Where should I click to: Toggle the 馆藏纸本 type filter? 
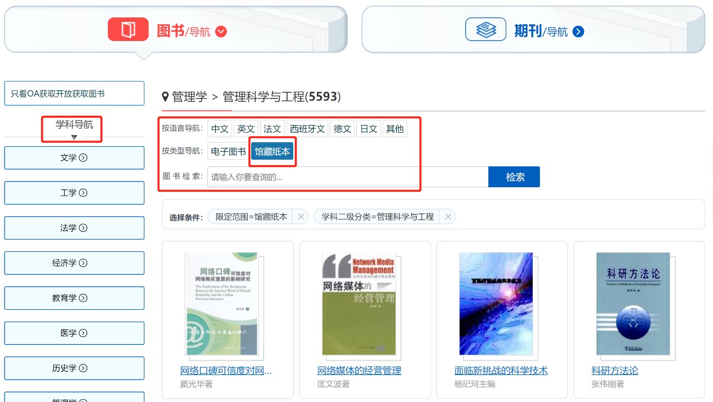pos(273,151)
